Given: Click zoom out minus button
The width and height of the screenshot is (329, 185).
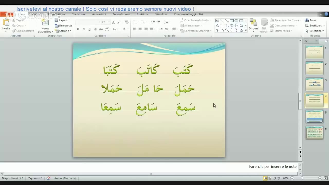Looking at the screenshot, I should tap(292, 178).
